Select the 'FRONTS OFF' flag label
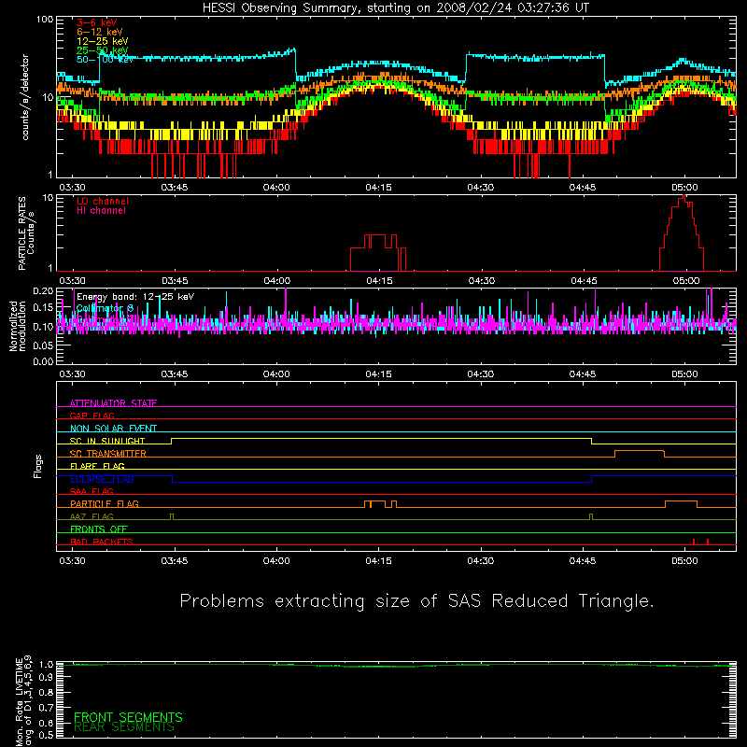Viewport: 747px width, 747px height. 99,529
